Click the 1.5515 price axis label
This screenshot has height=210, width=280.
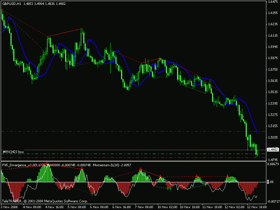(273, 92)
